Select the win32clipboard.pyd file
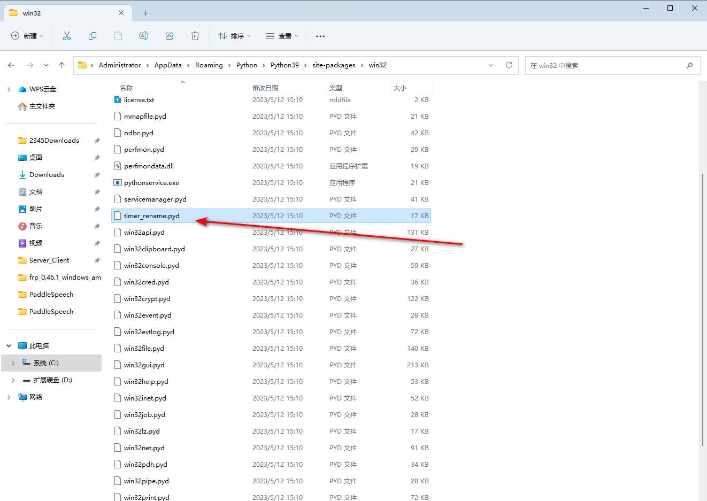 click(x=271, y=249)
